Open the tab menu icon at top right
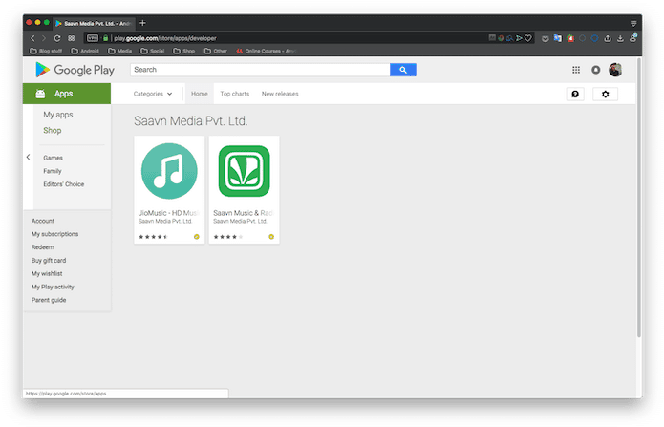 [x=633, y=24]
